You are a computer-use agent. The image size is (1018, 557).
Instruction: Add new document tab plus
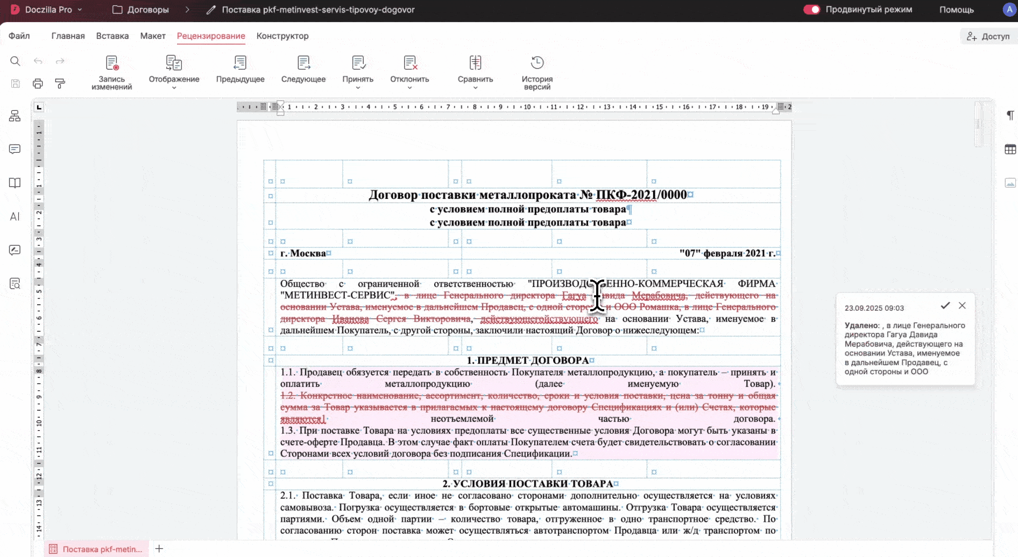coord(159,549)
